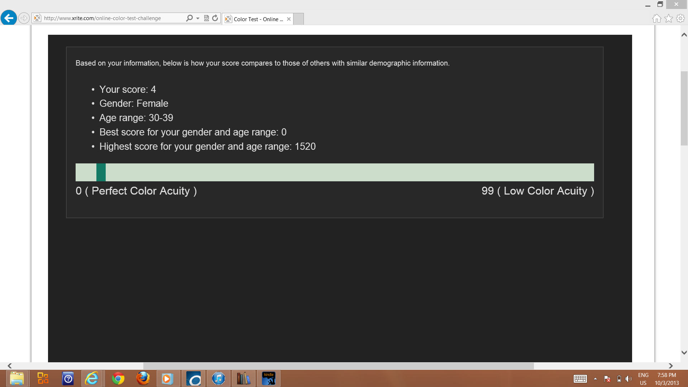
Task: Click the vertical scrollbar down arrow
Action: pyautogui.click(x=684, y=353)
